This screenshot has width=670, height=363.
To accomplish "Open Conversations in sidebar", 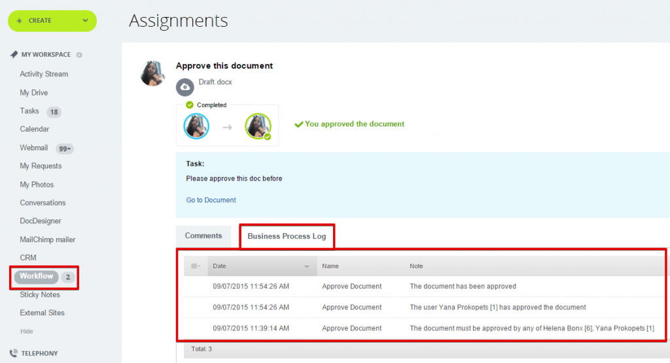I will pos(43,203).
